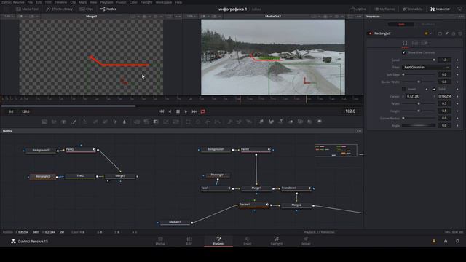Add a Text 3D node from the toolbar
The width and height of the screenshot is (466, 262).
tap(280, 122)
